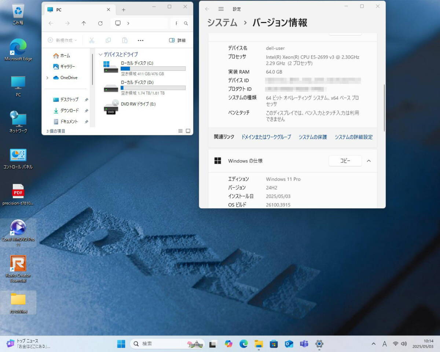Toggle the Details pane button

(x=177, y=40)
